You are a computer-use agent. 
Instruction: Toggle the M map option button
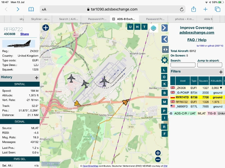click(x=164, y=102)
